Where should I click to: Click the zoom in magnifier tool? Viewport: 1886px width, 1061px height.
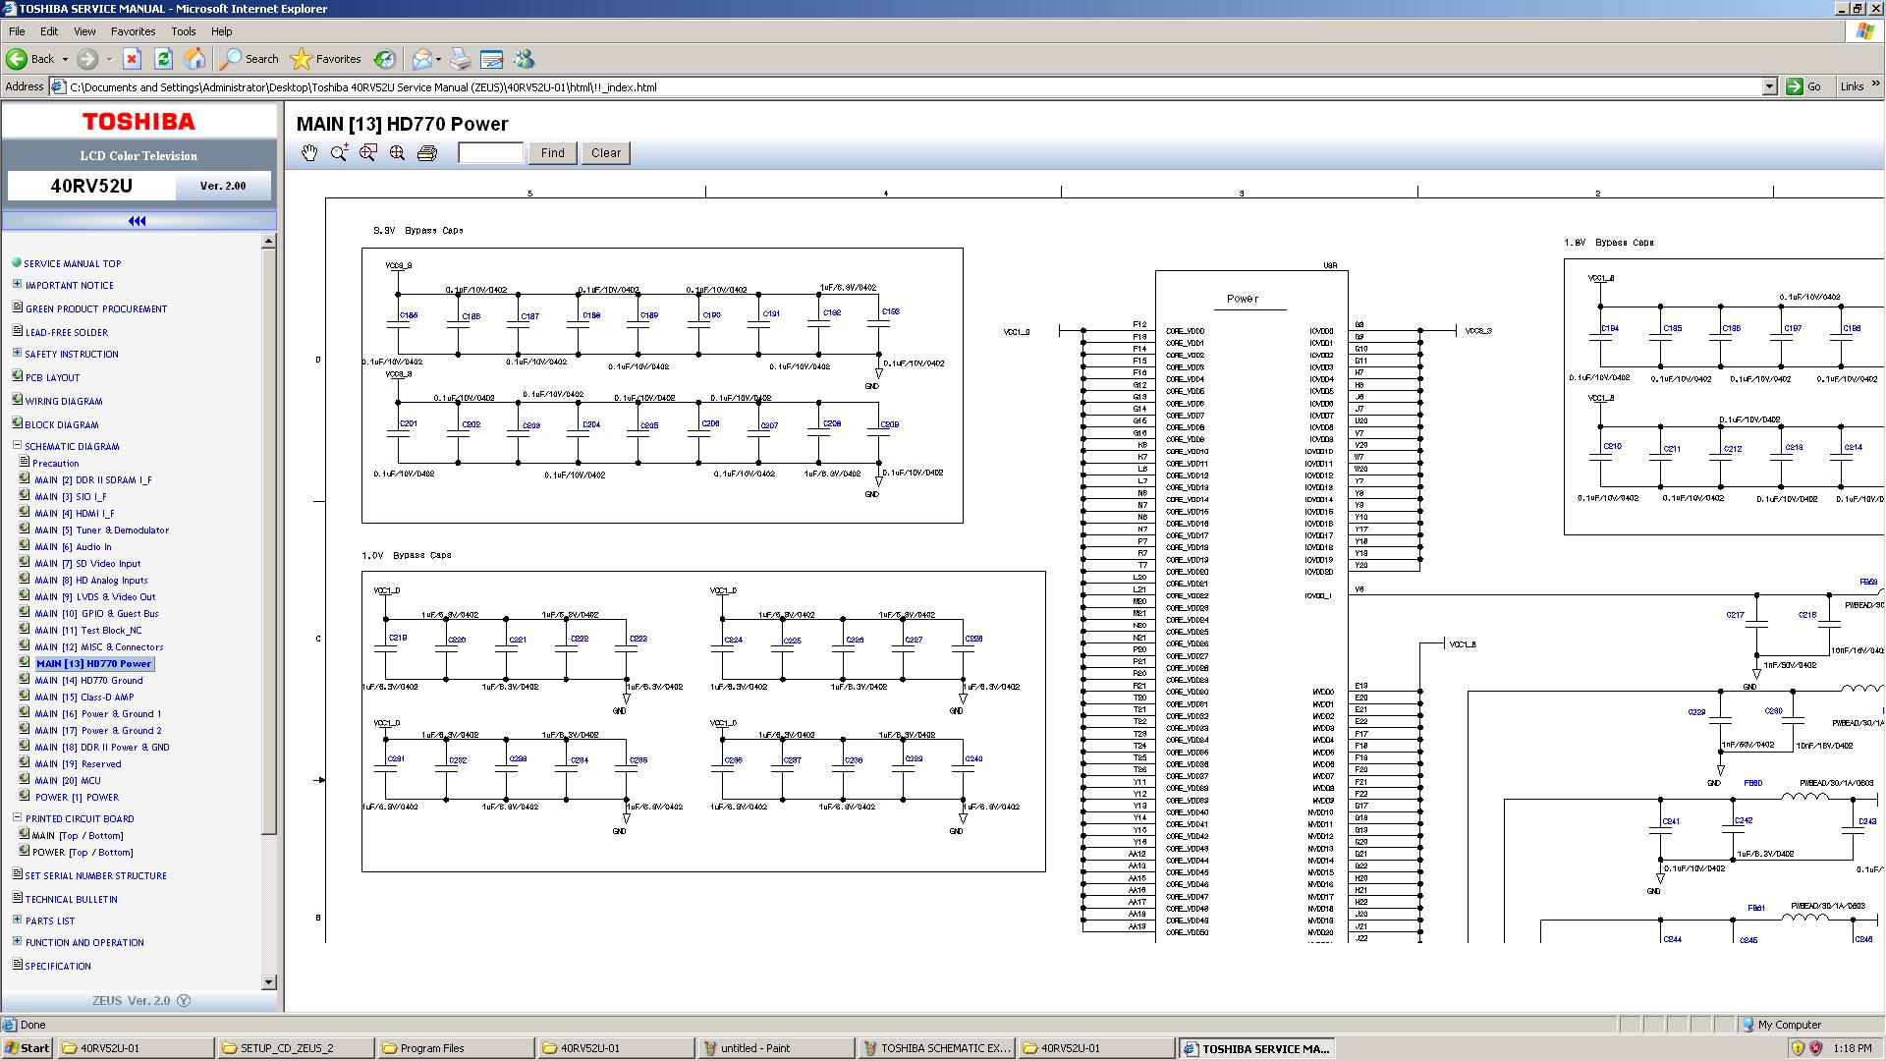[x=339, y=153]
